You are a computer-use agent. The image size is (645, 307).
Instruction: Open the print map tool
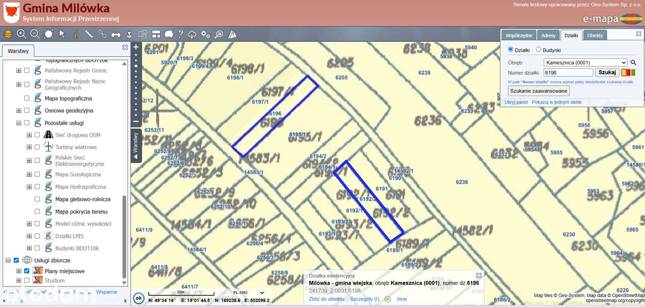tap(116, 34)
